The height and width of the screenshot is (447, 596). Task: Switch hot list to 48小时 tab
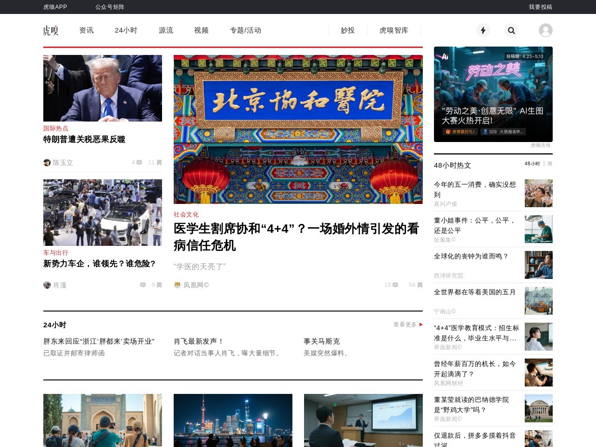(532, 164)
